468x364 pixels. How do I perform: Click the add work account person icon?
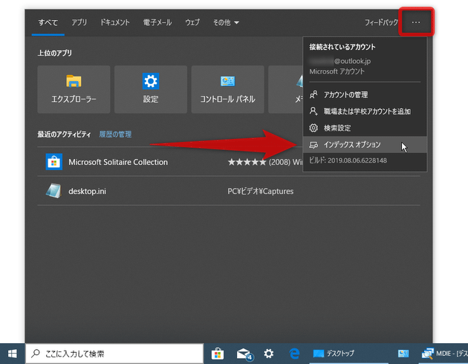[x=313, y=111]
